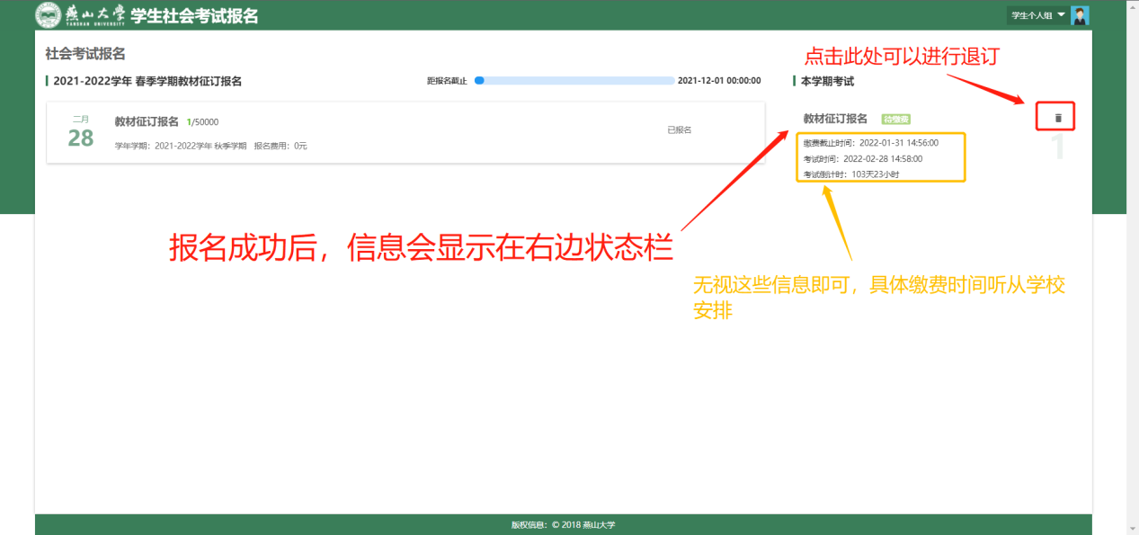This screenshot has width=1139, height=535.
Task: Click the scrollbar down arrow
Action: (x=1132, y=528)
